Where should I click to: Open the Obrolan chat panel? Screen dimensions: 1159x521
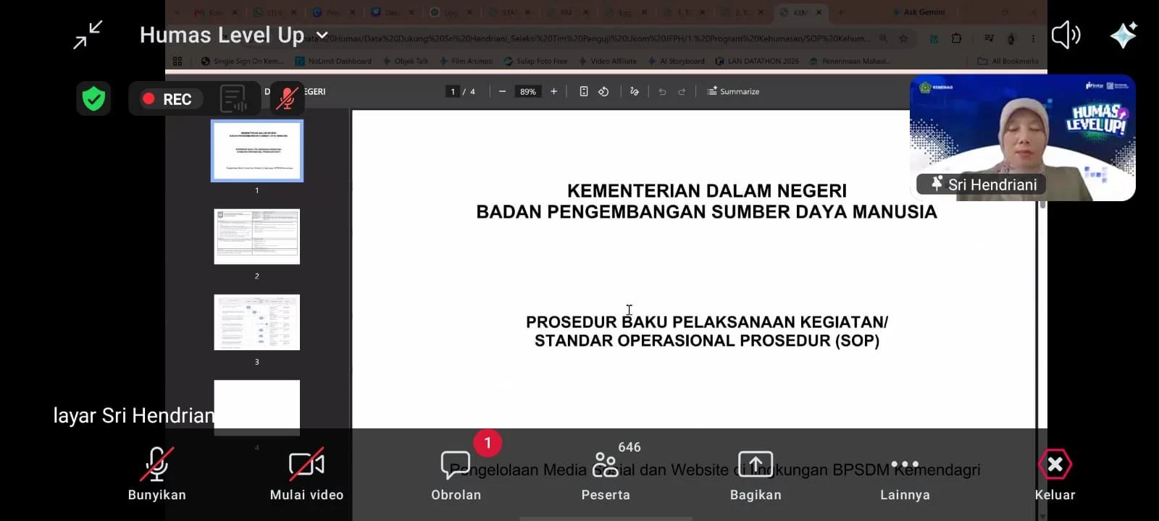(x=456, y=475)
